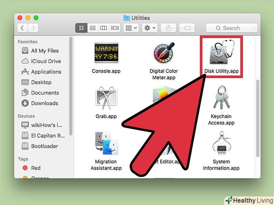
Task: Zoom the Utilities window with green button
Action: (36, 18)
